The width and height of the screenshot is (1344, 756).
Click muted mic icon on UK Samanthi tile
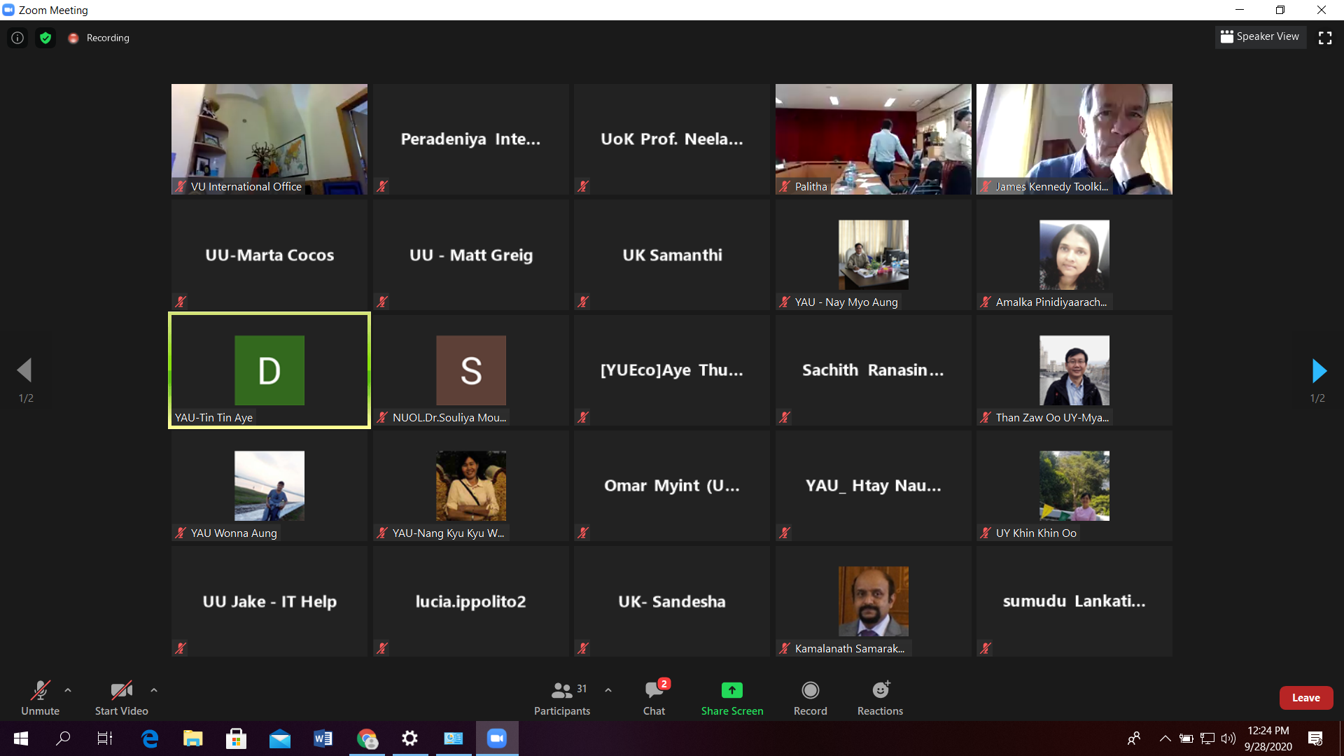click(583, 302)
